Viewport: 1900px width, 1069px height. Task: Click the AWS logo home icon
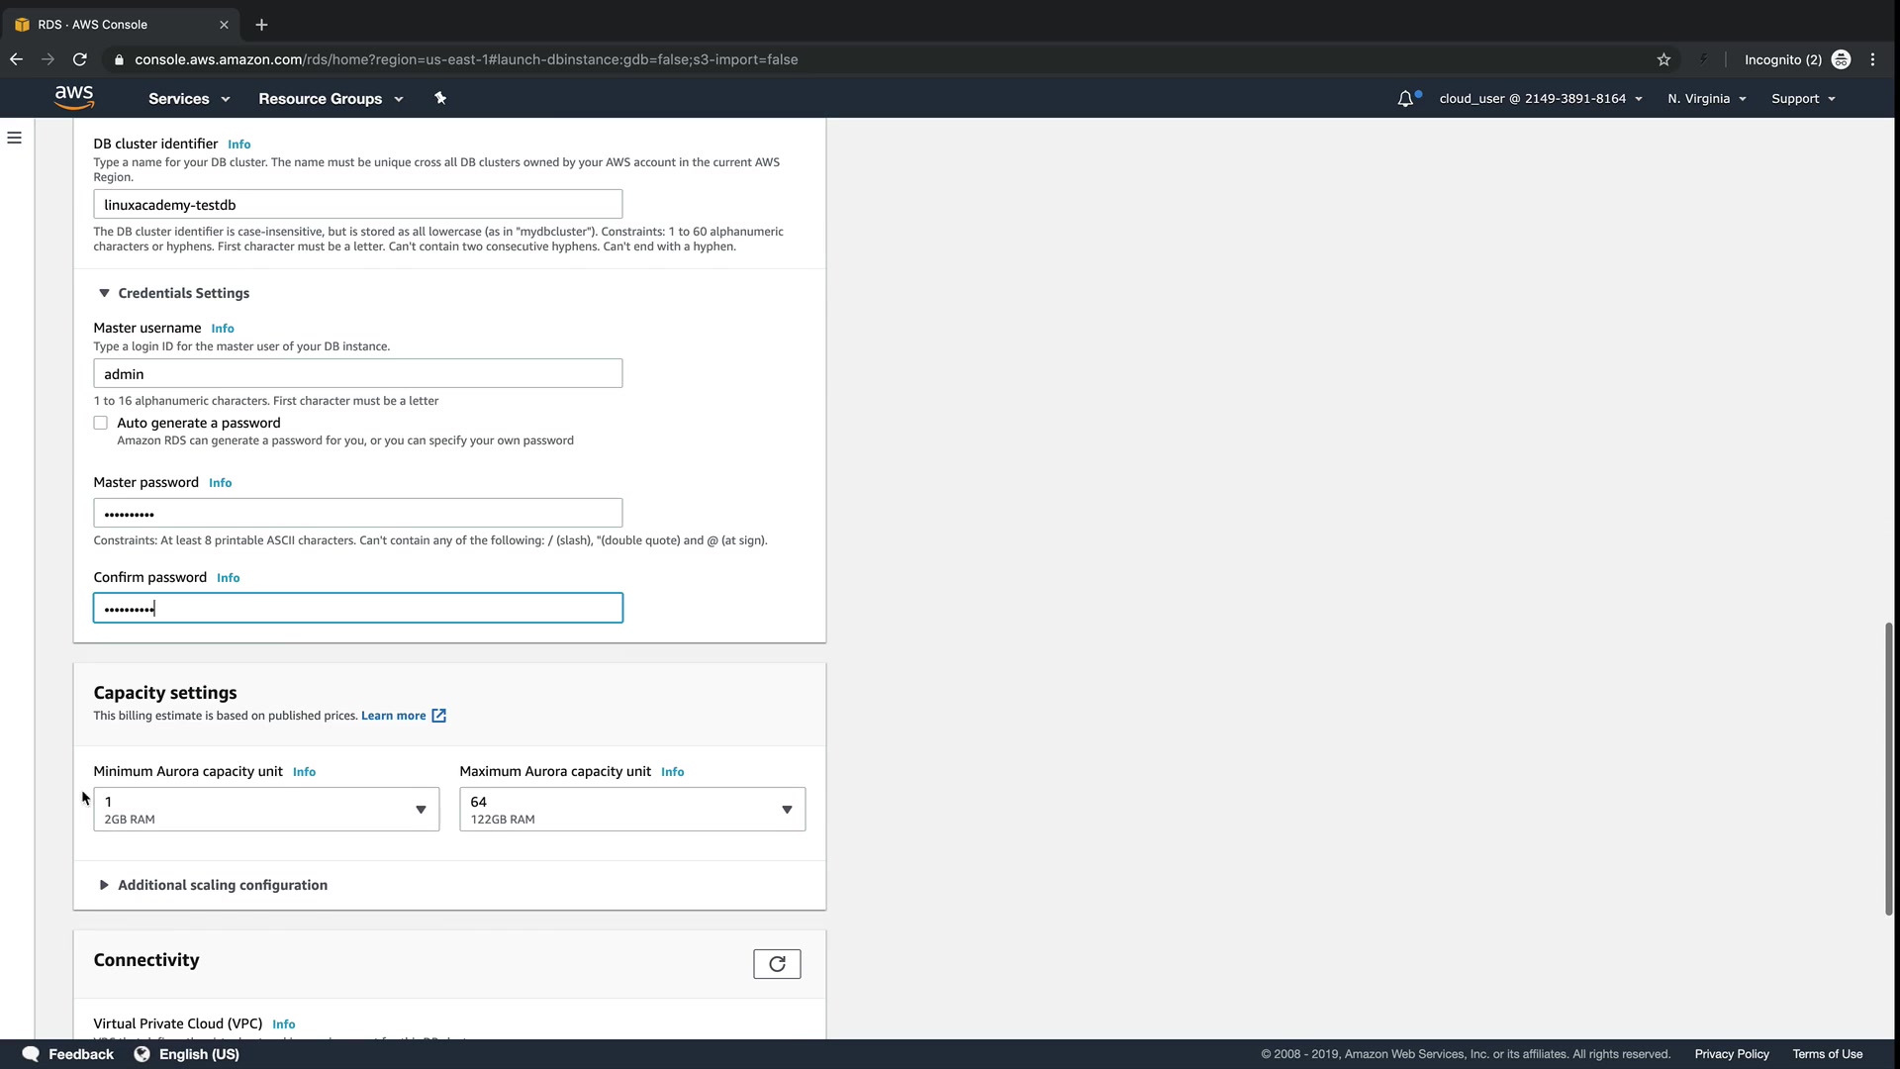[x=74, y=98]
